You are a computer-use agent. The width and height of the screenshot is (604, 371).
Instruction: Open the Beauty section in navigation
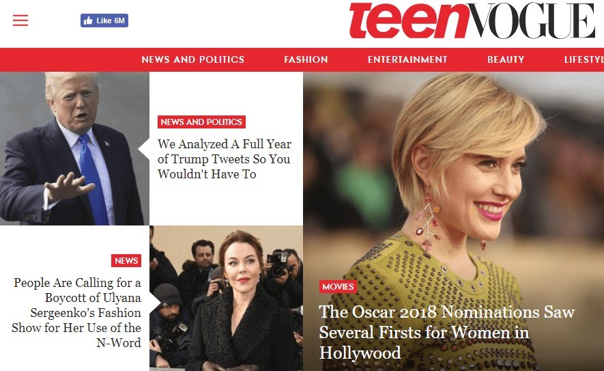(x=506, y=59)
